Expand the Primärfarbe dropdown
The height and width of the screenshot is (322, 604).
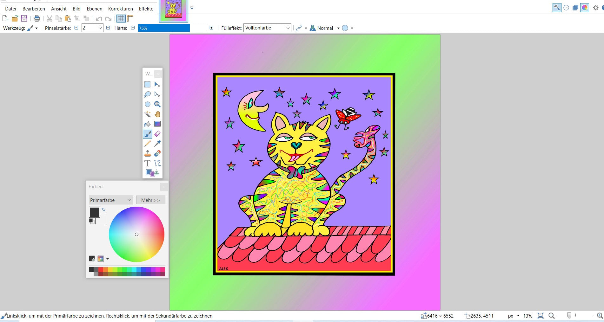pos(110,200)
